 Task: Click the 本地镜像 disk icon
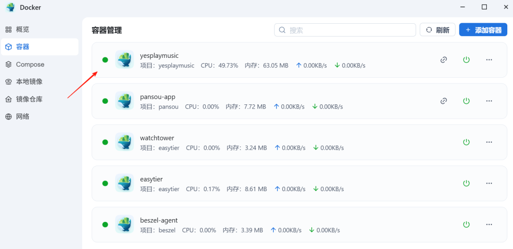[9, 82]
